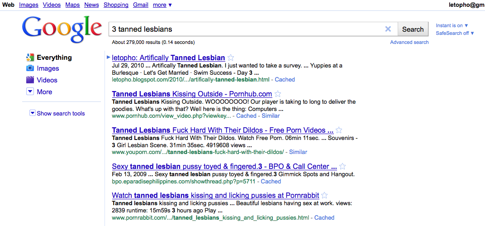This screenshot has width=485, height=226.
Task: Open the Pornhub.com result title link
Action: click(x=192, y=94)
